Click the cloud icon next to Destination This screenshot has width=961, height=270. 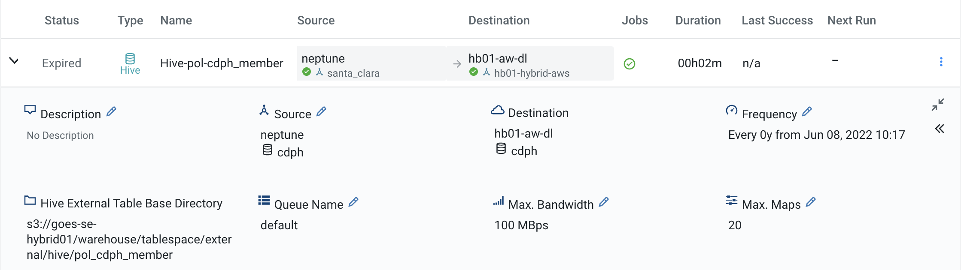point(498,111)
